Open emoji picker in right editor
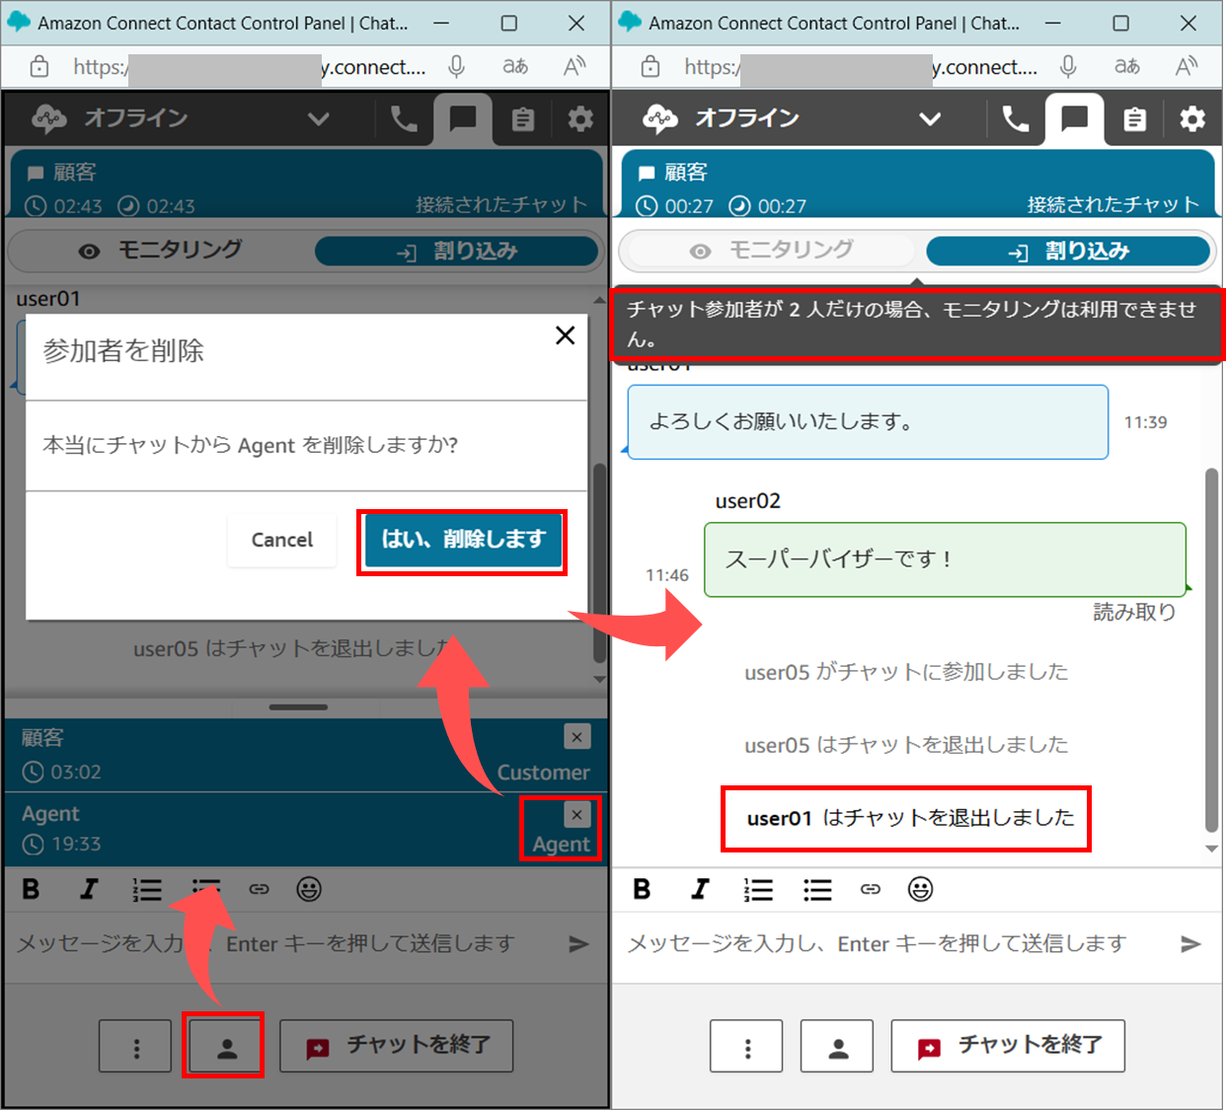 (x=920, y=890)
